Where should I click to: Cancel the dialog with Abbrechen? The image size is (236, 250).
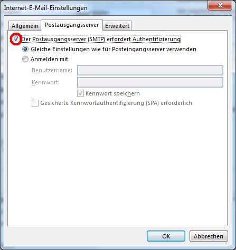[209, 236]
